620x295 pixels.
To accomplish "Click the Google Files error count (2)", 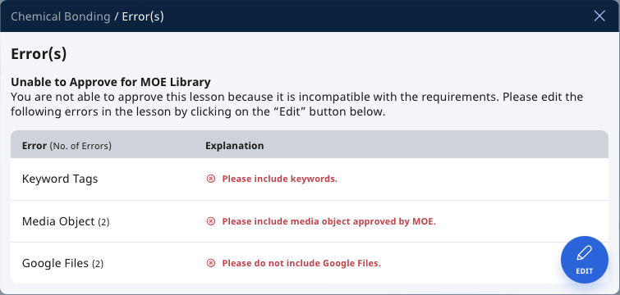I will (x=98, y=264).
